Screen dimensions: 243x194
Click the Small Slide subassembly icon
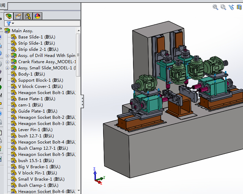coord(14,68)
